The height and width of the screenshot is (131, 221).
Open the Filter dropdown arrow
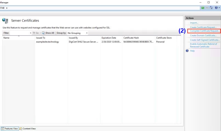(31, 33)
